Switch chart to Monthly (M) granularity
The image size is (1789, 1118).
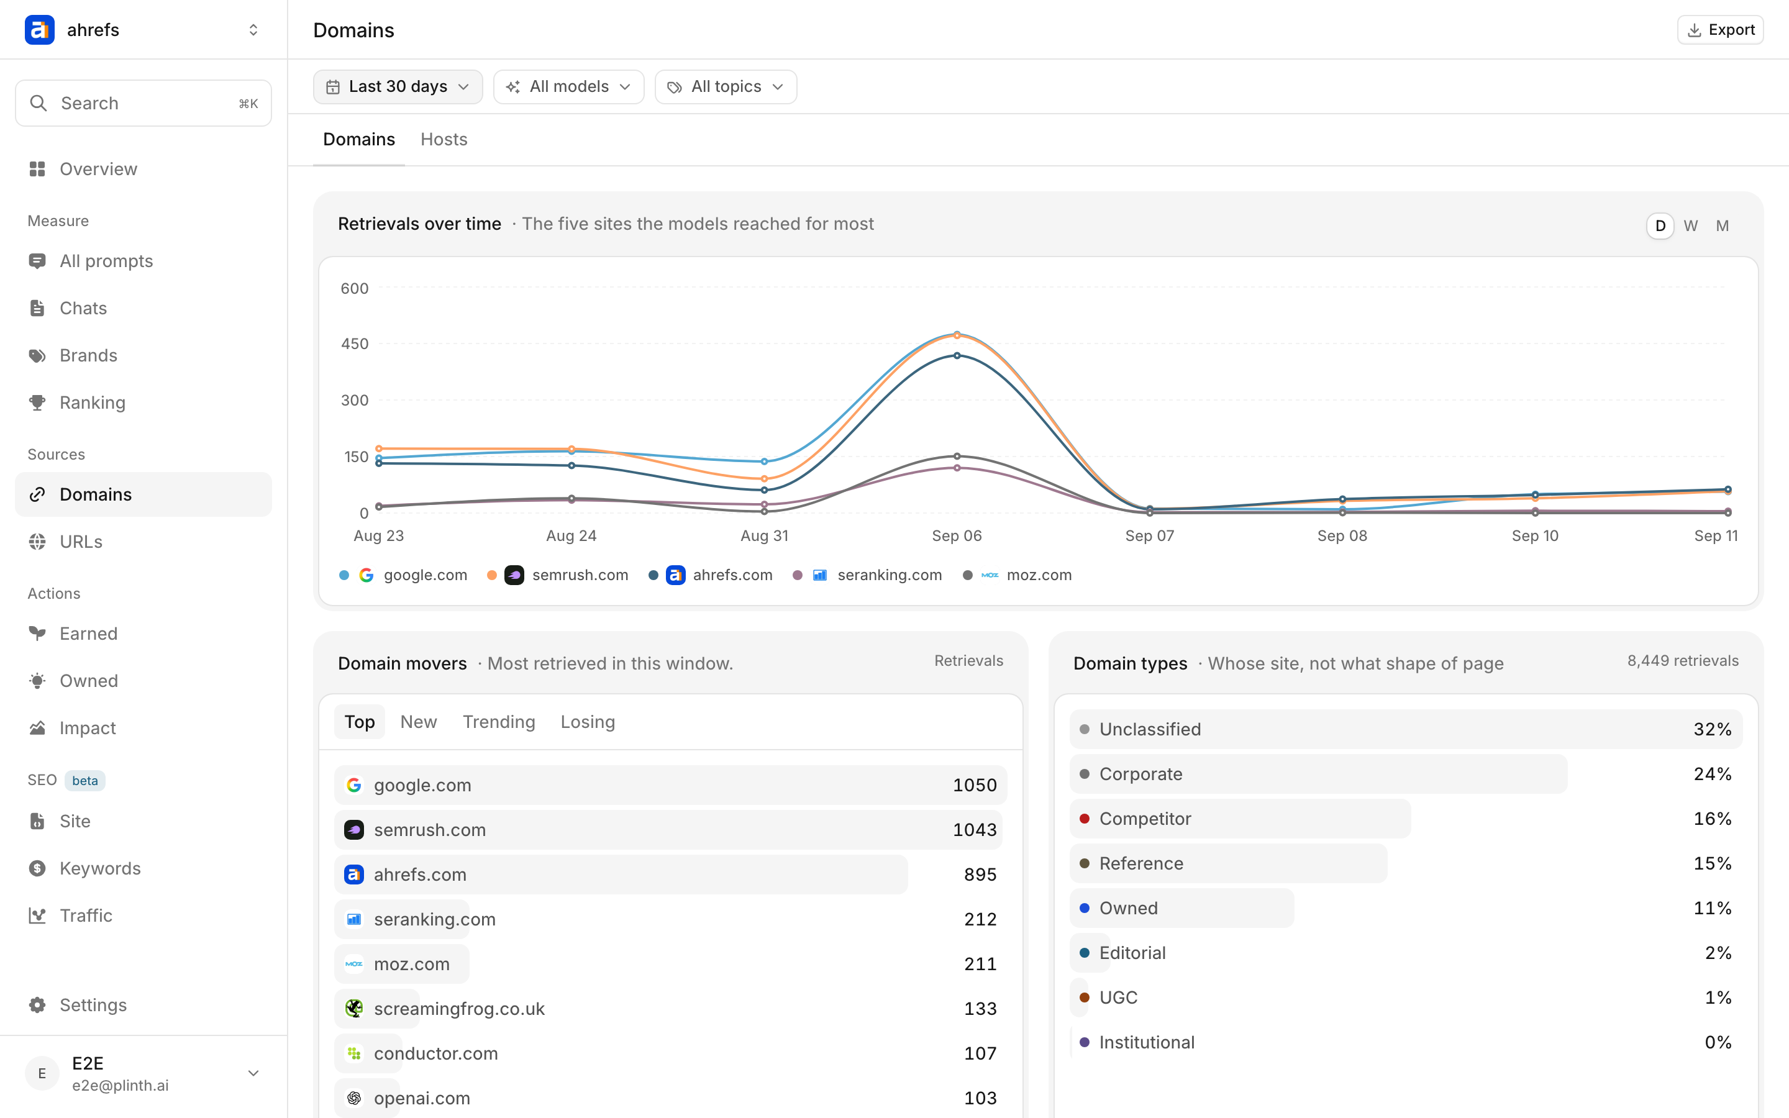tap(1723, 225)
